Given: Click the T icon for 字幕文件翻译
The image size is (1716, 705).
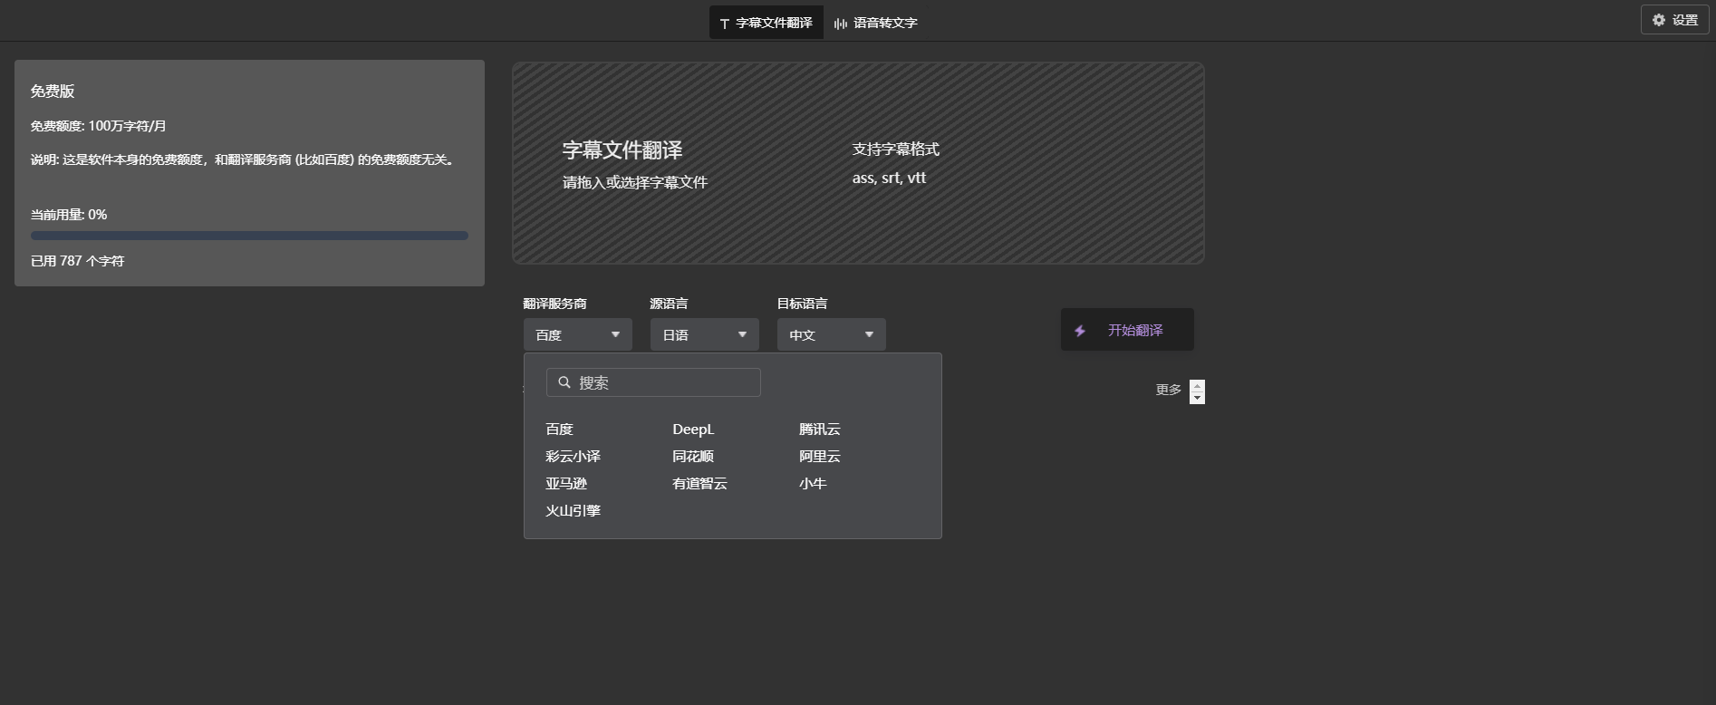Looking at the screenshot, I should pos(724,24).
